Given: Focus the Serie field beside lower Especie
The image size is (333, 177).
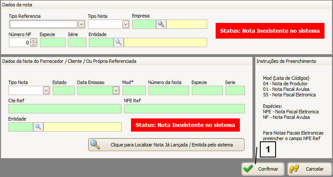Looking at the screenshot, I should (235, 90).
